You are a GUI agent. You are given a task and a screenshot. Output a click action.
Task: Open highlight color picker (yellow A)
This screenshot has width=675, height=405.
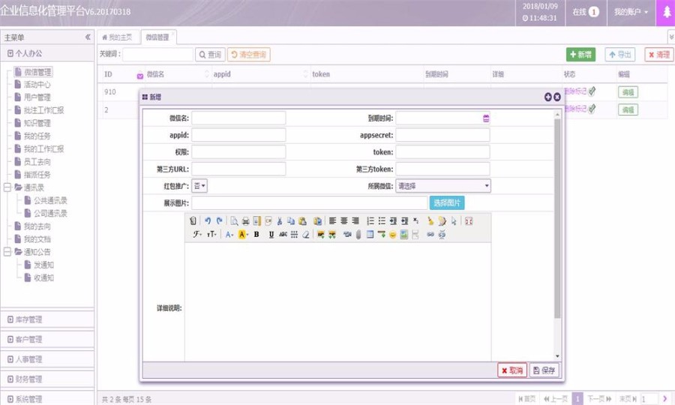[x=243, y=235]
